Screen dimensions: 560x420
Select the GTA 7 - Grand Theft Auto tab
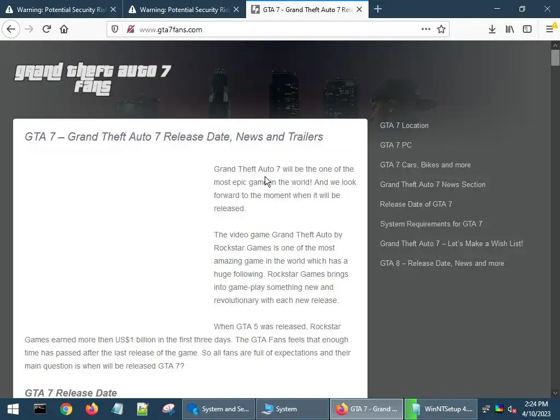tap(307, 9)
